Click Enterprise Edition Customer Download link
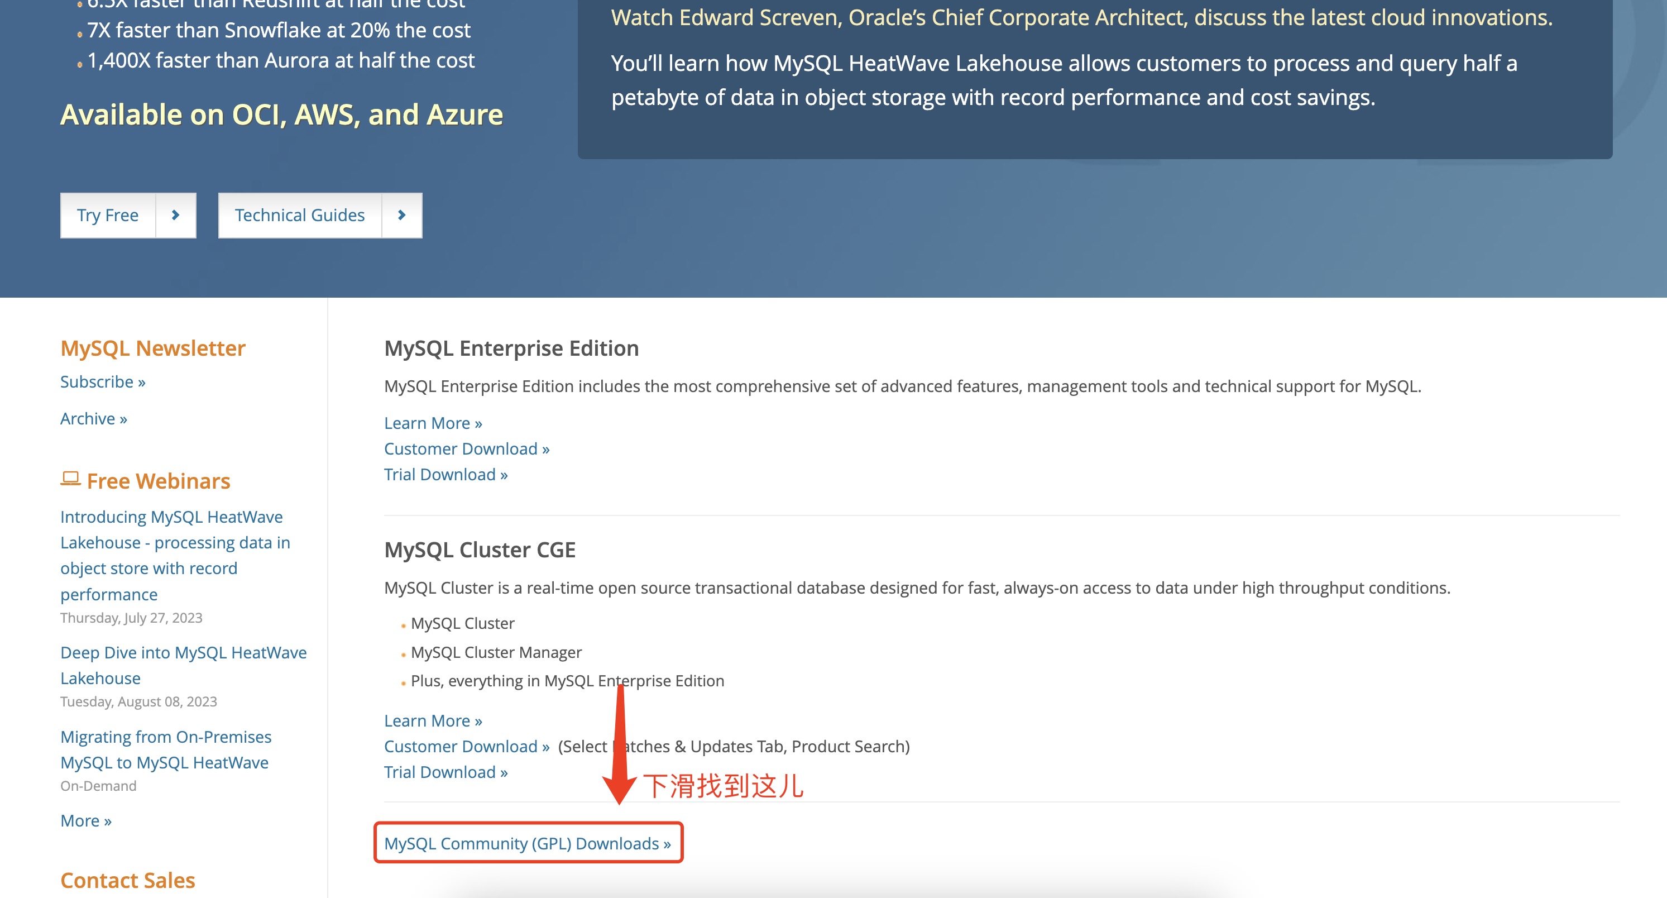Screen dimensions: 1667x898 [466, 448]
